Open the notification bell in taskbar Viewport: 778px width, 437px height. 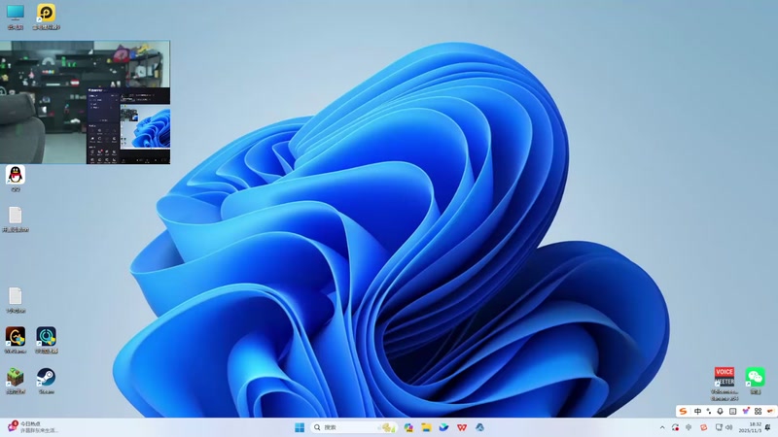click(x=768, y=427)
